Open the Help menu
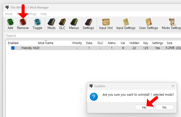 (43, 14)
